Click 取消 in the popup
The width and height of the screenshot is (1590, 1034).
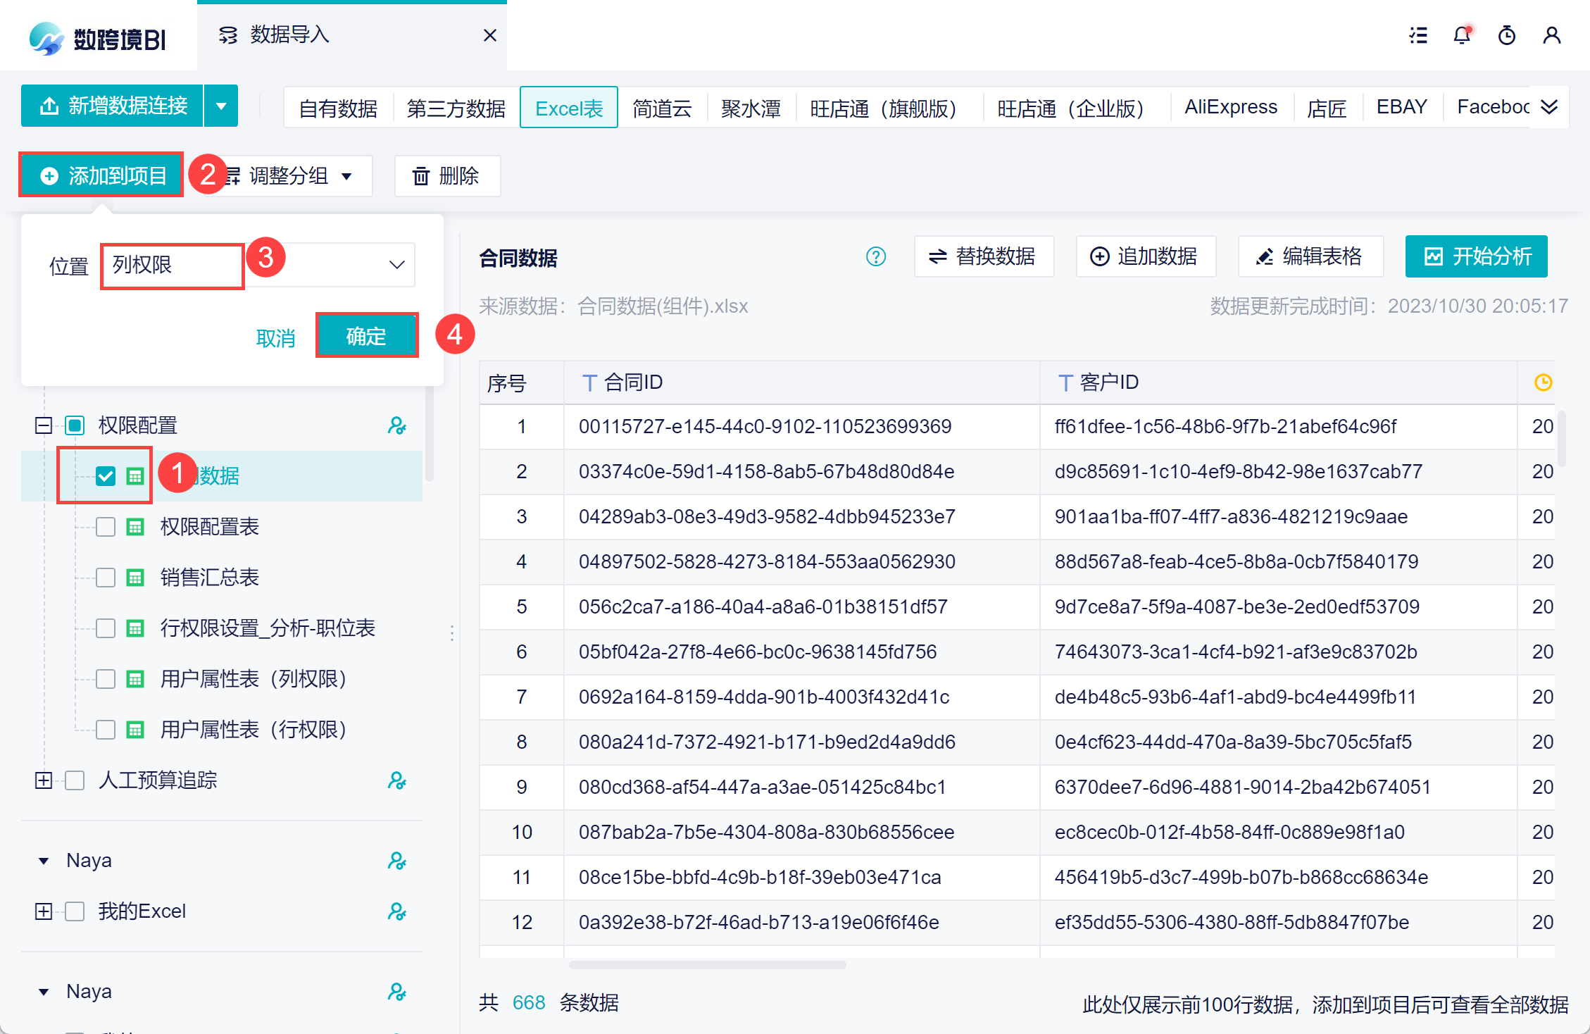275,338
